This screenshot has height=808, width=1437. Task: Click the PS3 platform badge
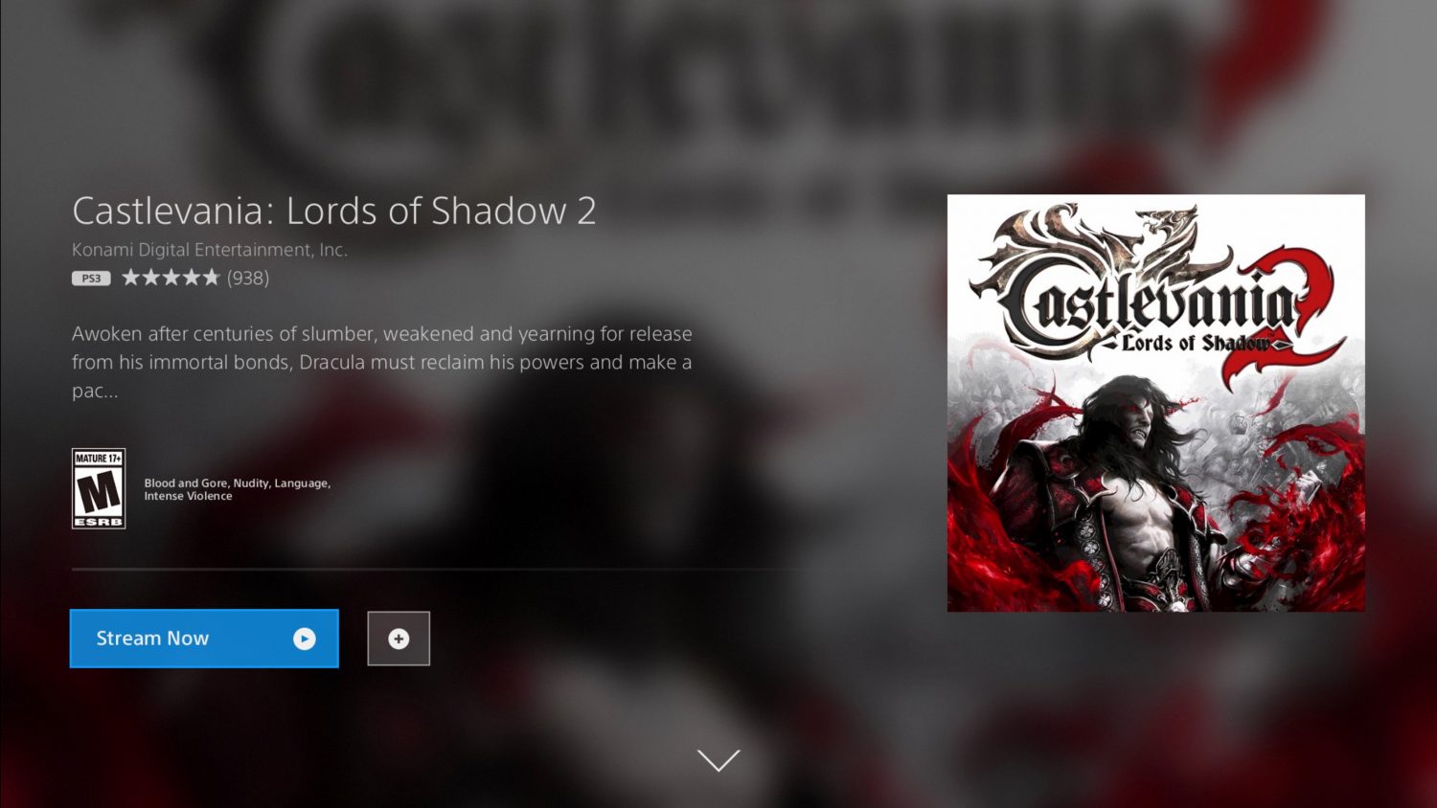click(91, 279)
